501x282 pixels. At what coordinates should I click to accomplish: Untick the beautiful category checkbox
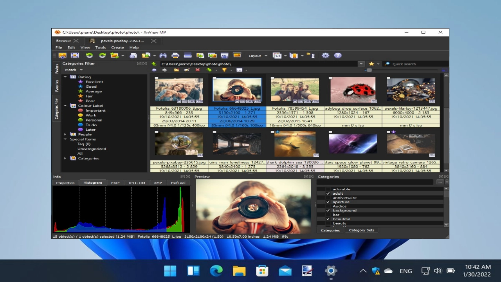pyautogui.click(x=328, y=219)
